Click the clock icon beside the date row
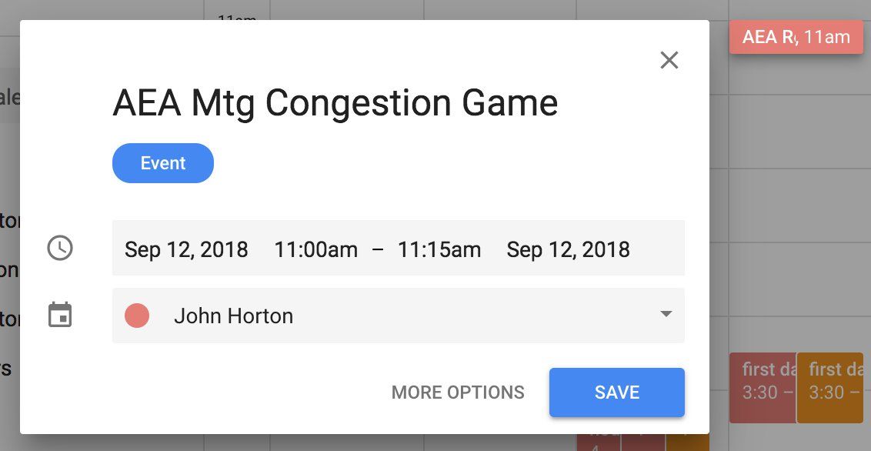The width and height of the screenshot is (871, 451). click(x=60, y=248)
